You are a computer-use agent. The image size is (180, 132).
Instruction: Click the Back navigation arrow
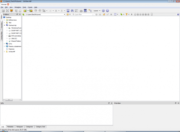click(96, 14)
